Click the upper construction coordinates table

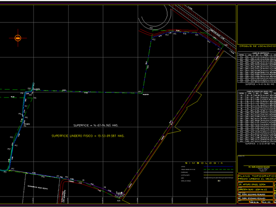257,67
